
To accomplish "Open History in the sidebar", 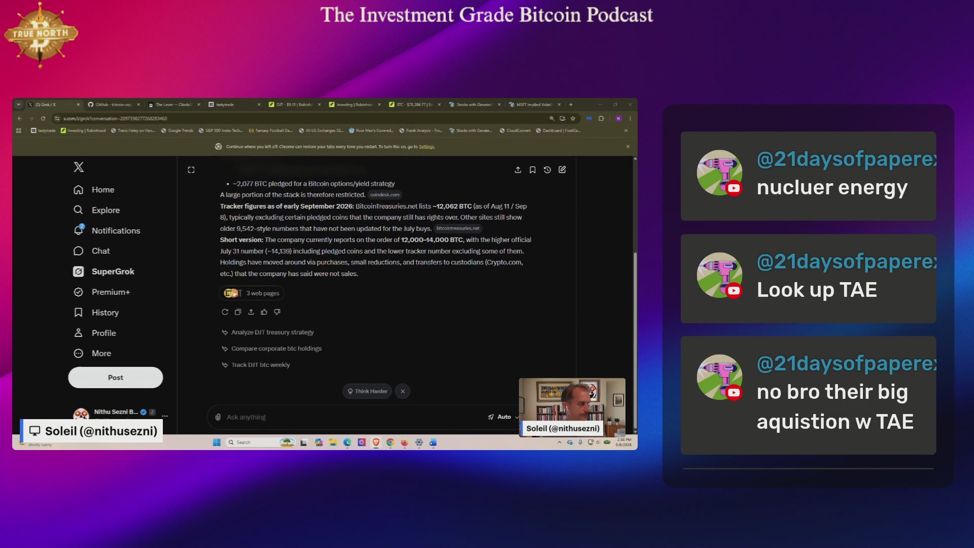I will coord(96,313).
